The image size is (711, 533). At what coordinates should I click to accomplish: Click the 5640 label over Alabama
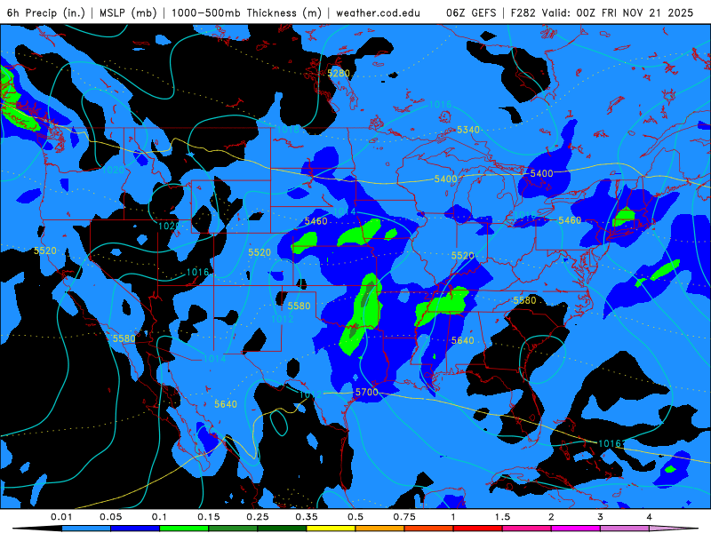462,340
